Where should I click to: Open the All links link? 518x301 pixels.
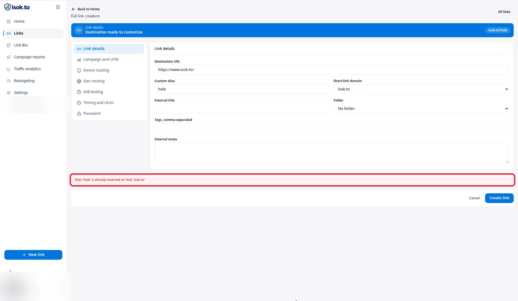coord(504,12)
